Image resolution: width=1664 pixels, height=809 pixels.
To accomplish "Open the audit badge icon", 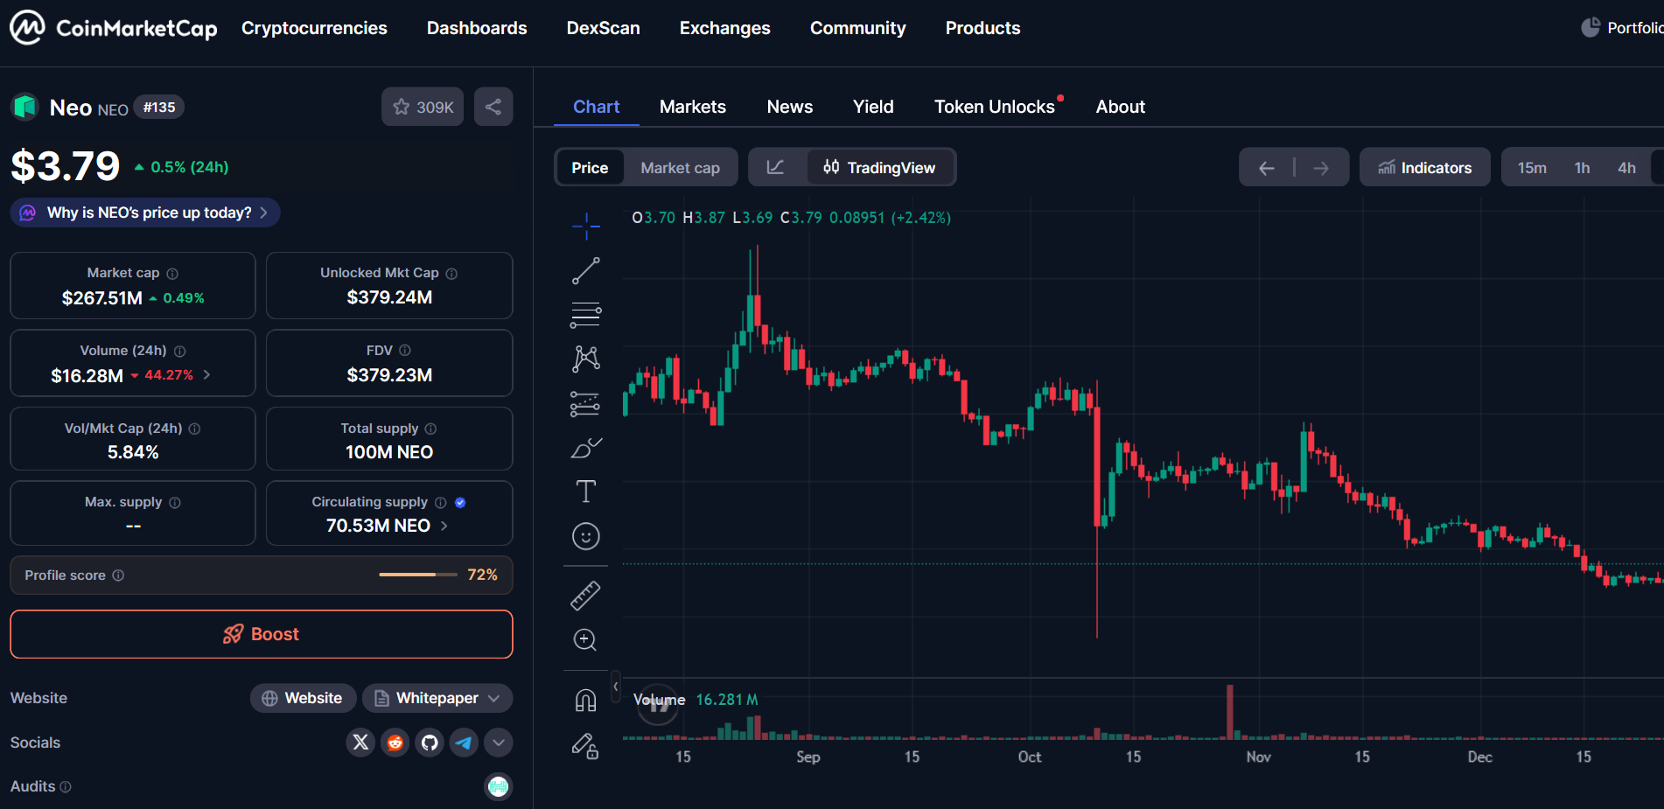I will tap(498, 786).
